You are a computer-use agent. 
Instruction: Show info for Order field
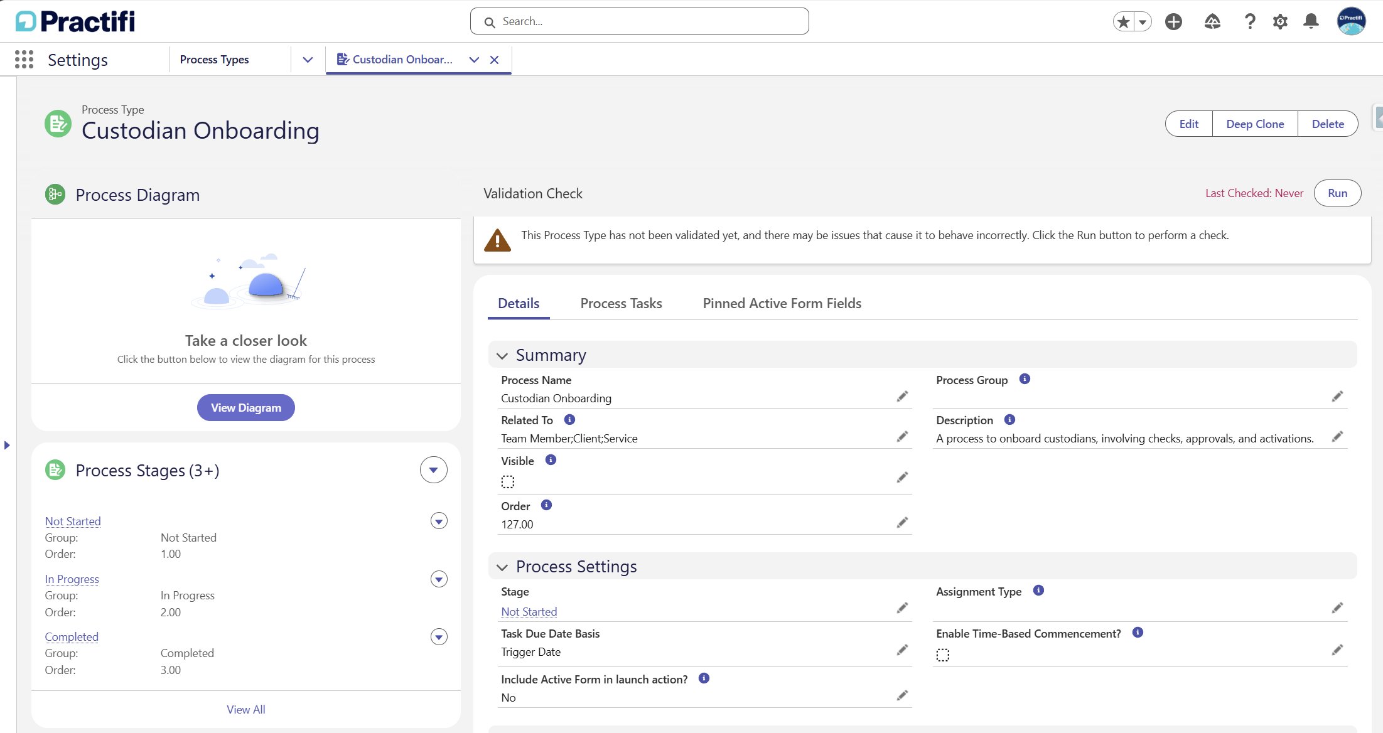(546, 505)
